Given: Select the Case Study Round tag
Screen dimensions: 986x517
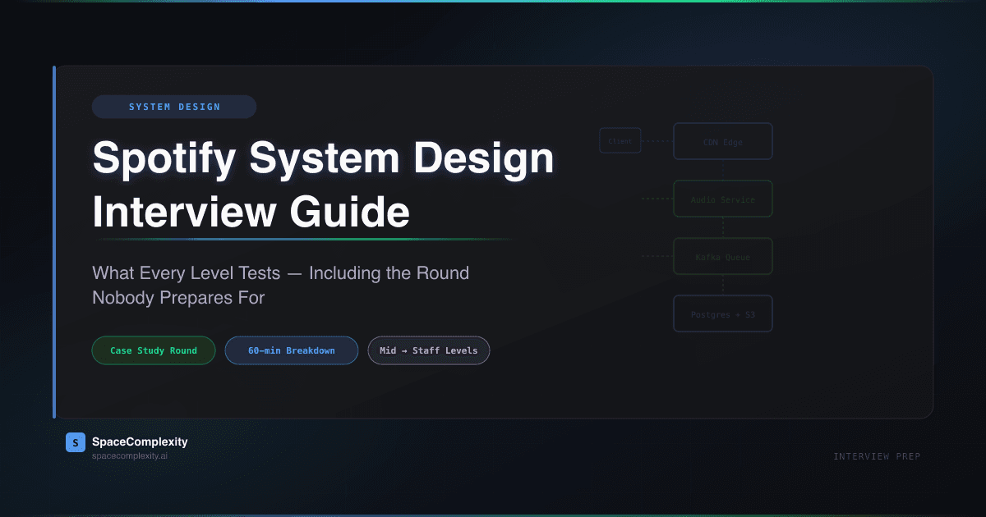Looking at the screenshot, I should click(x=154, y=350).
